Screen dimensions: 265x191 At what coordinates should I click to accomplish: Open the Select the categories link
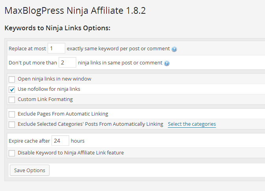(192, 124)
